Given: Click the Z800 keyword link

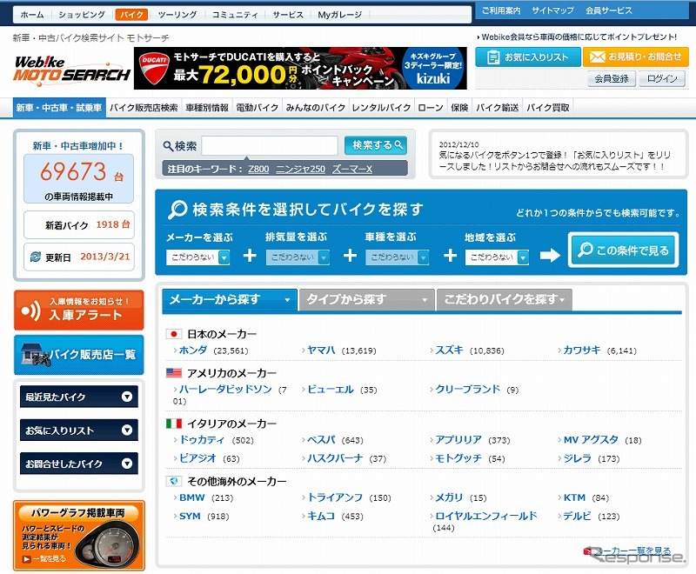Looking at the screenshot, I should point(258,169).
